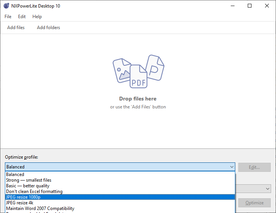Select Balanced in the profile list
This screenshot has width=276, height=213.
pos(120,174)
